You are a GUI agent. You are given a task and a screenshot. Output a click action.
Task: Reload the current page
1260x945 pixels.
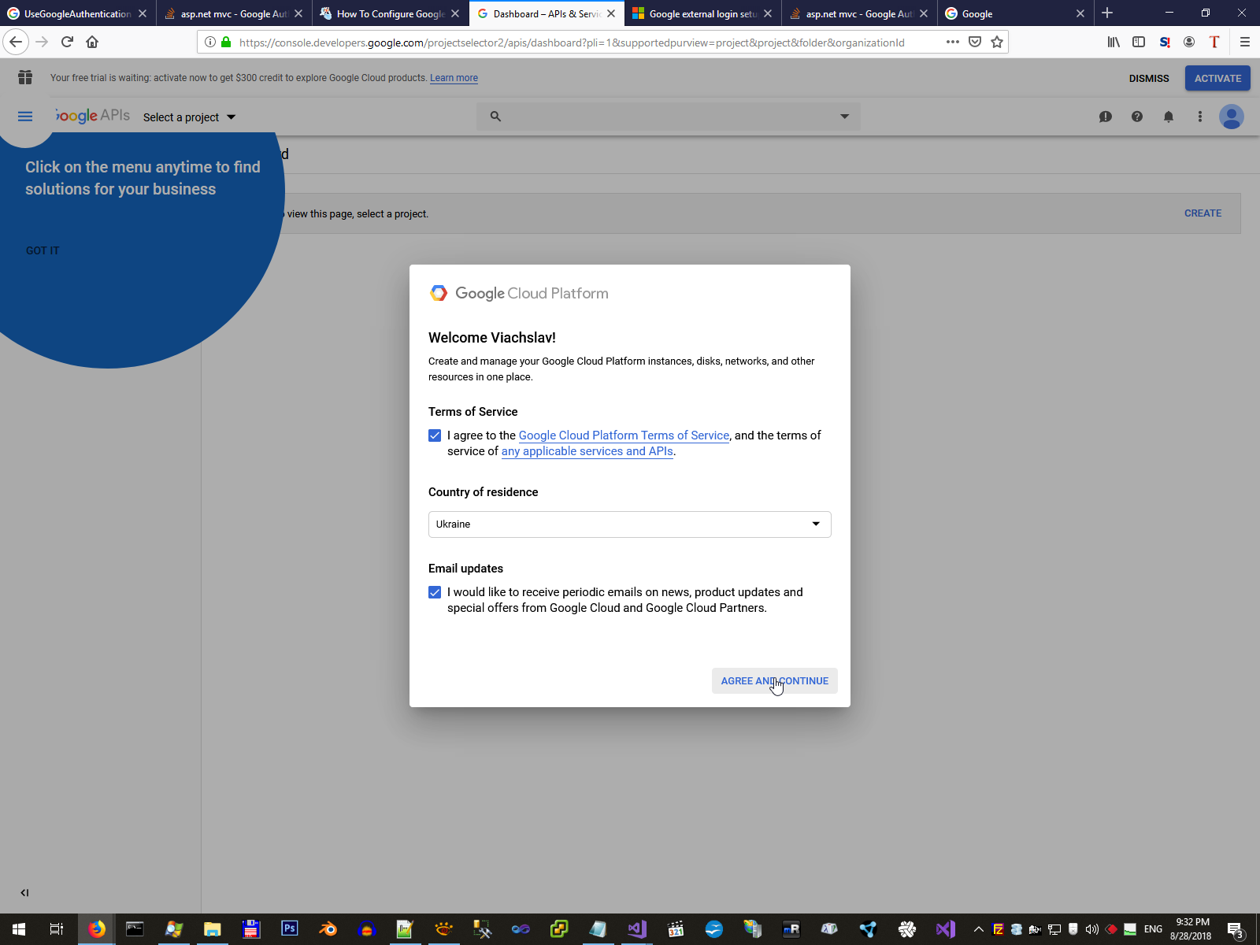67,42
